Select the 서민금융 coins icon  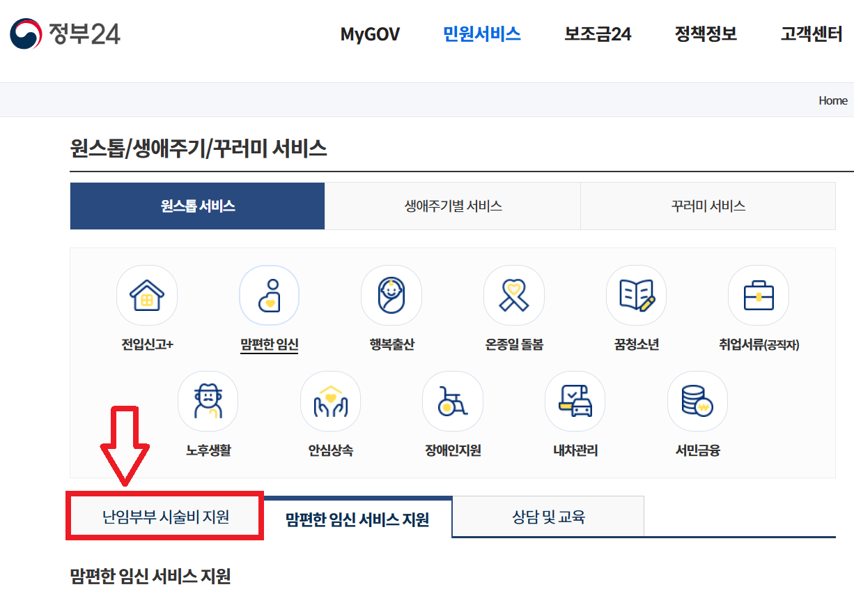click(x=697, y=402)
